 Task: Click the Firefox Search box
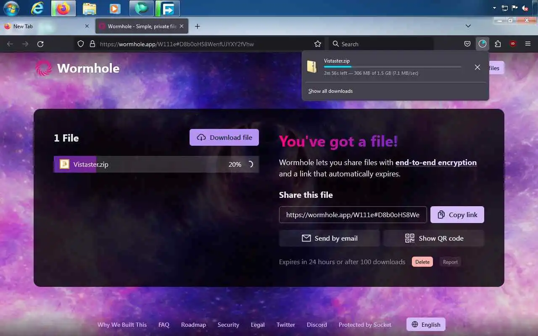click(381, 44)
